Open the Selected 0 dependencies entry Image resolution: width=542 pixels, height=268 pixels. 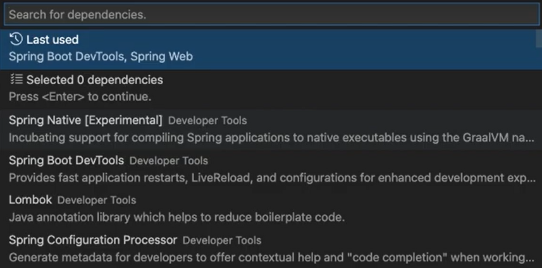click(94, 80)
